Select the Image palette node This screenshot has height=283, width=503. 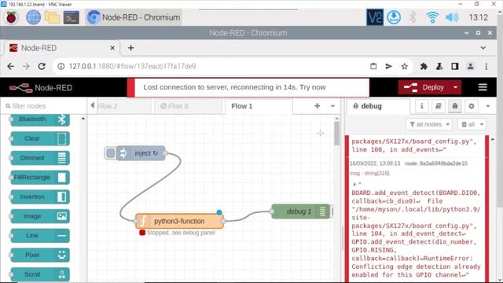tap(40, 216)
